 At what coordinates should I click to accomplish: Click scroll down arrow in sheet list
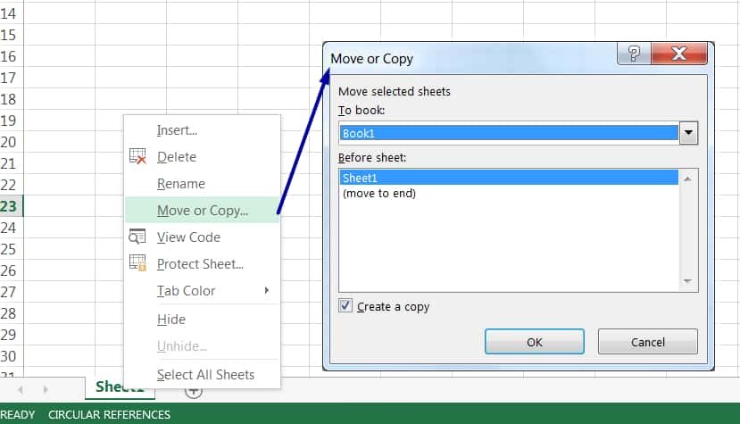coord(687,281)
